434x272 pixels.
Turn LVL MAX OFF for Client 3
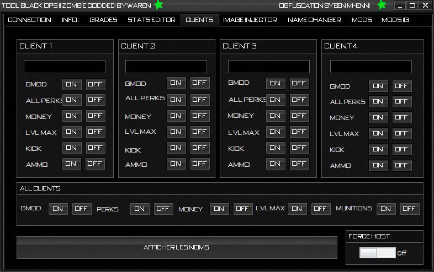click(x=299, y=132)
